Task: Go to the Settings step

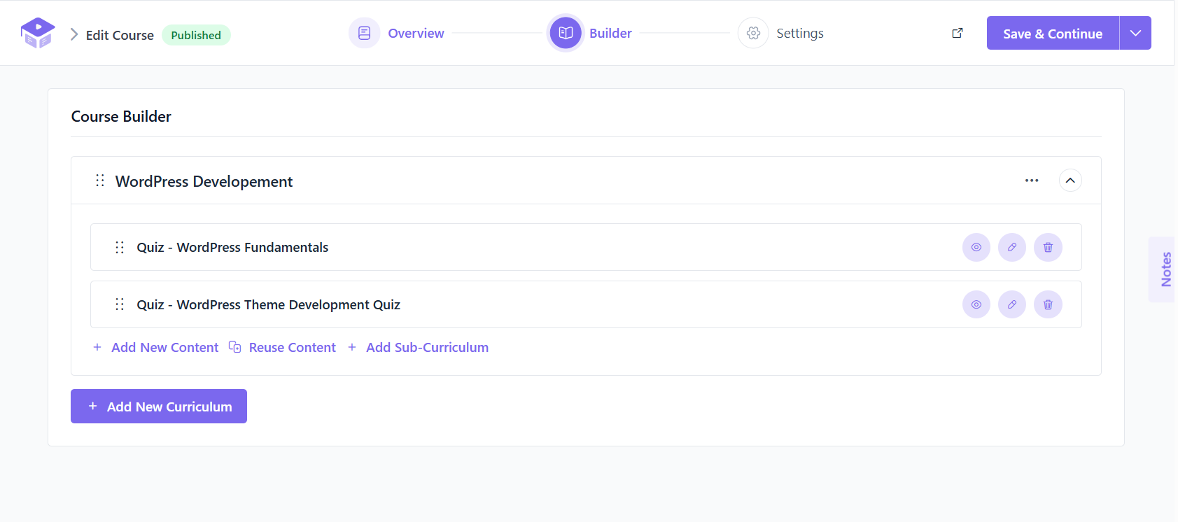Action: pyautogui.click(x=781, y=33)
